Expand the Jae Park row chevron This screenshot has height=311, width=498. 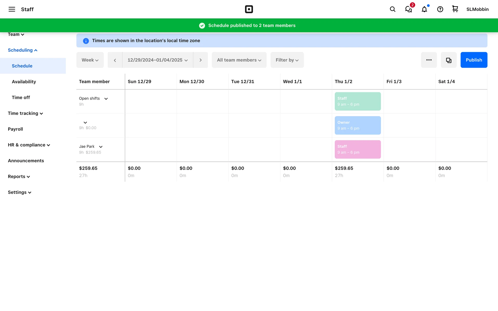[101, 147]
